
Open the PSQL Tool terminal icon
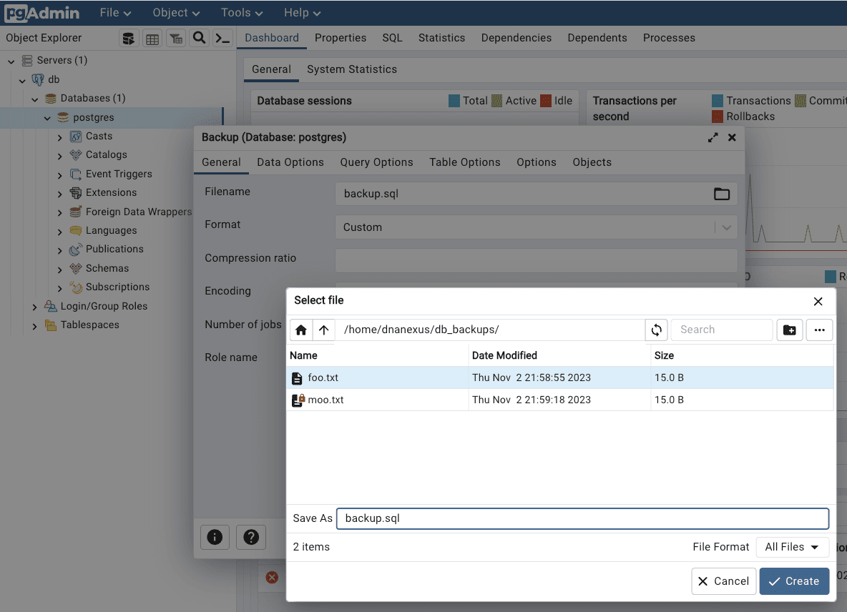pyautogui.click(x=223, y=39)
